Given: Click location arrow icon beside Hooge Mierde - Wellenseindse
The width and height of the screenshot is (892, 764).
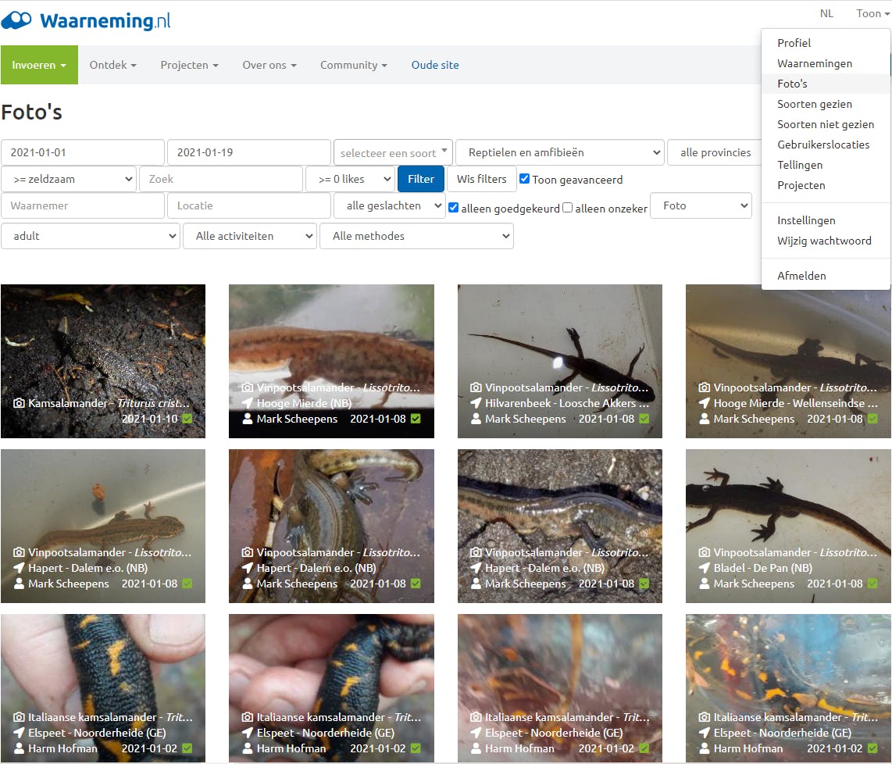Looking at the screenshot, I should pos(705,403).
